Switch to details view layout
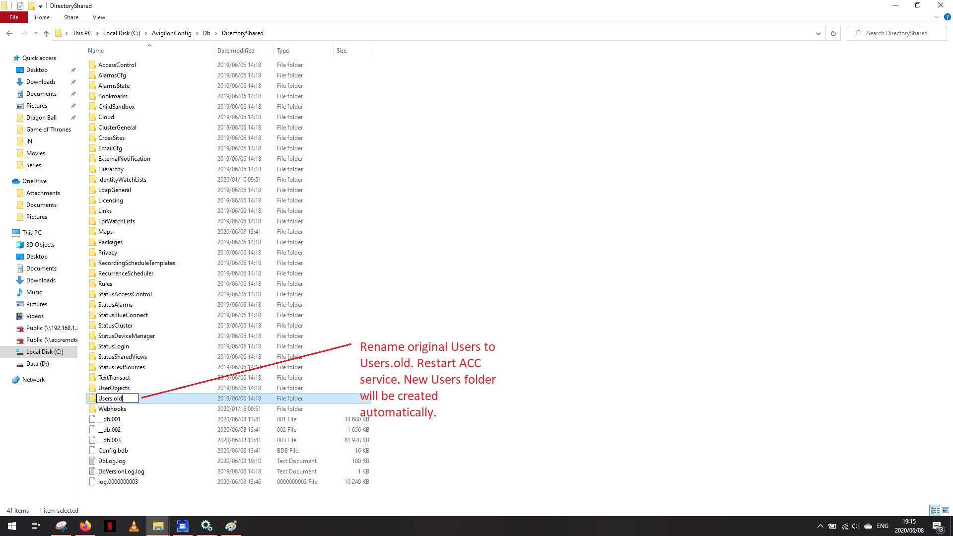This screenshot has width=953, height=536. [x=935, y=510]
